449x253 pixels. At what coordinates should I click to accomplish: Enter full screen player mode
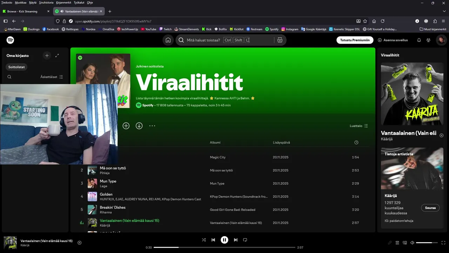(443, 243)
